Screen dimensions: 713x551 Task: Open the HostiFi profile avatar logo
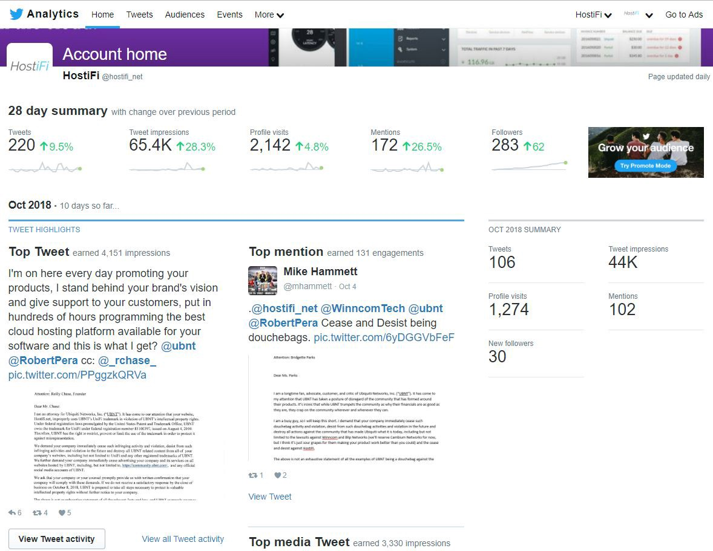(30, 67)
